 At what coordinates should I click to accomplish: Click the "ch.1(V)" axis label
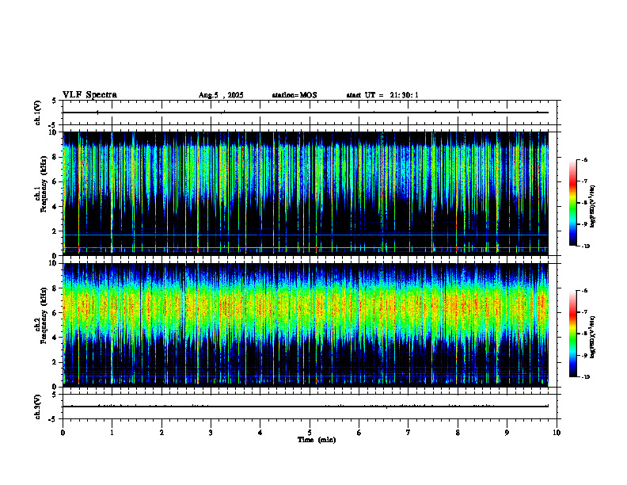click(x=37, y=113)
